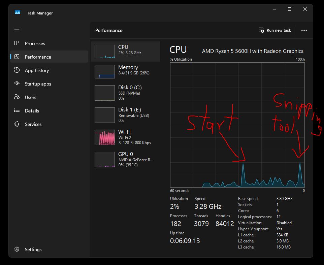Click the Removable (USB) disk entry text
The image size is (324, 265).
tap(134, 115)
